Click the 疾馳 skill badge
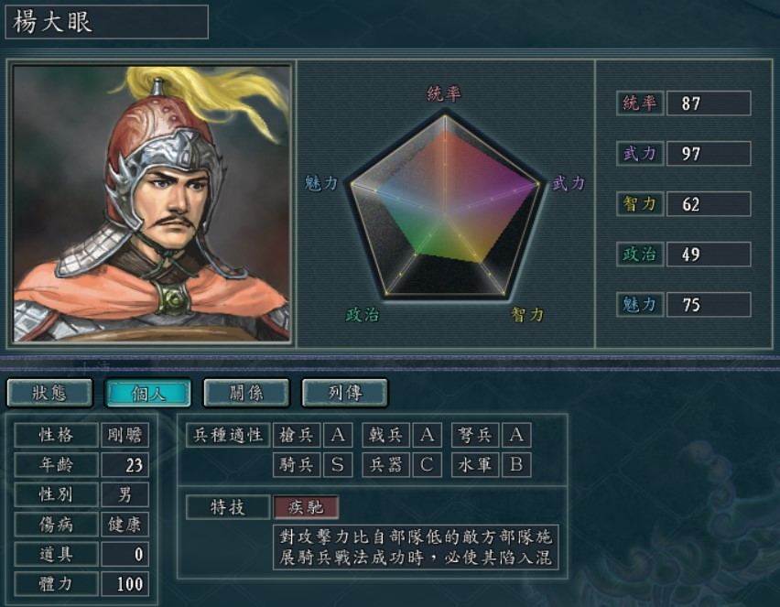This screenshot has height=607, width=780. [x=306, y=507]
